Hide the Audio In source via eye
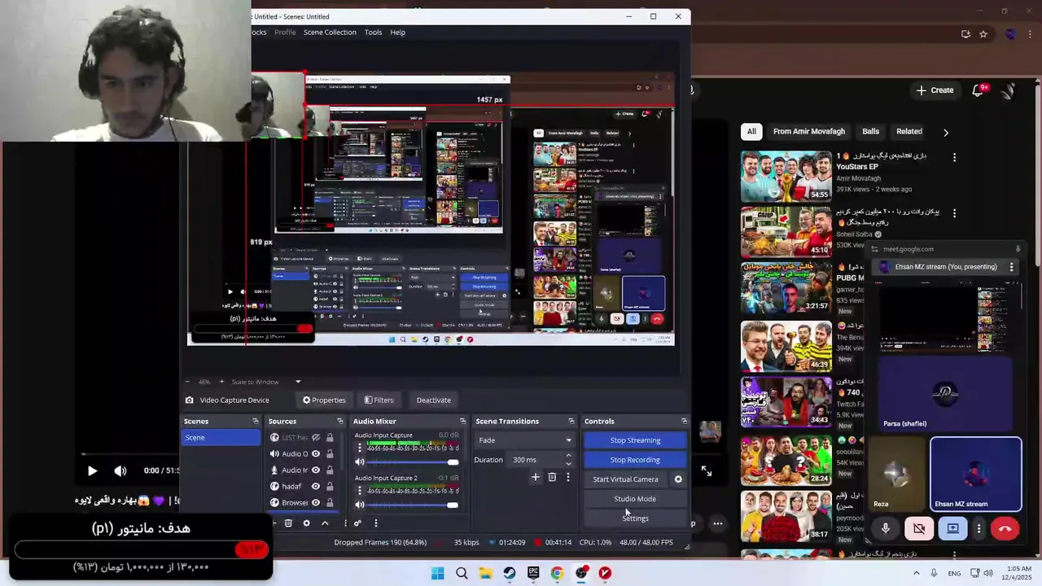The height and width of the screenshot is (586, 1042). point(316,470)
